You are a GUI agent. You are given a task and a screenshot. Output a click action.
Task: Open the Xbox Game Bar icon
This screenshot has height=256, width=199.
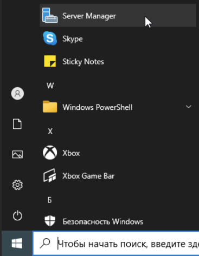pyautogui.click(x=50, y=175)
